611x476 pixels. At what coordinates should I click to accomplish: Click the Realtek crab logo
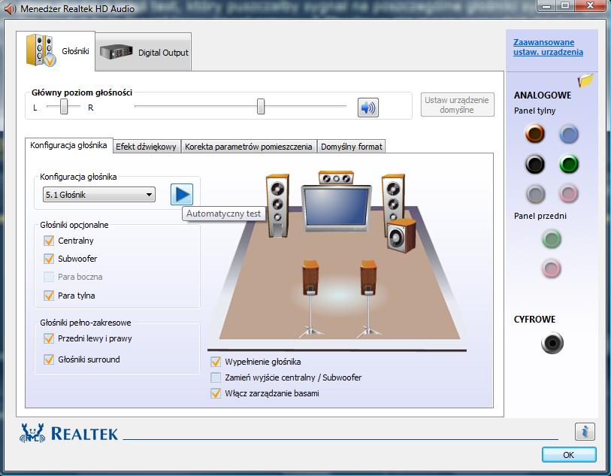pos(32,433)
